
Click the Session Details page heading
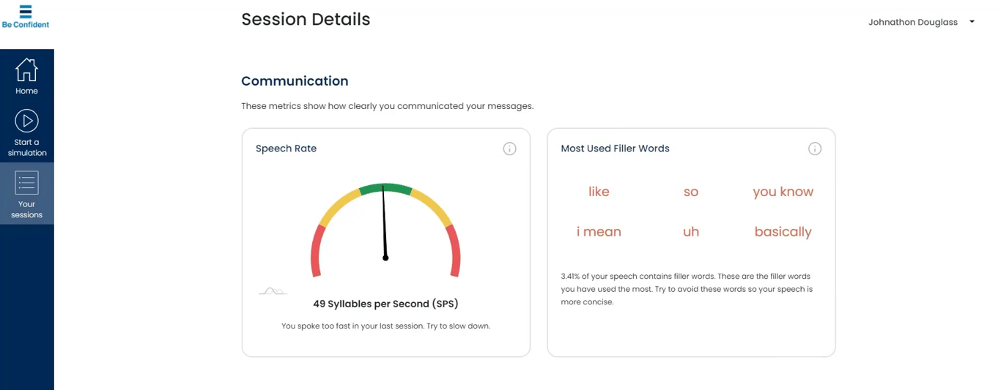306,20
